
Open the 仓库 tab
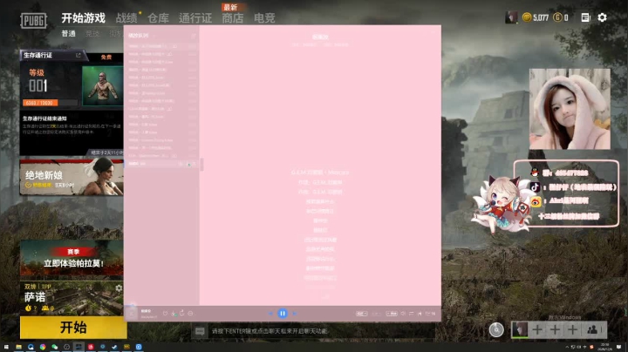click(x=158, y=18)
